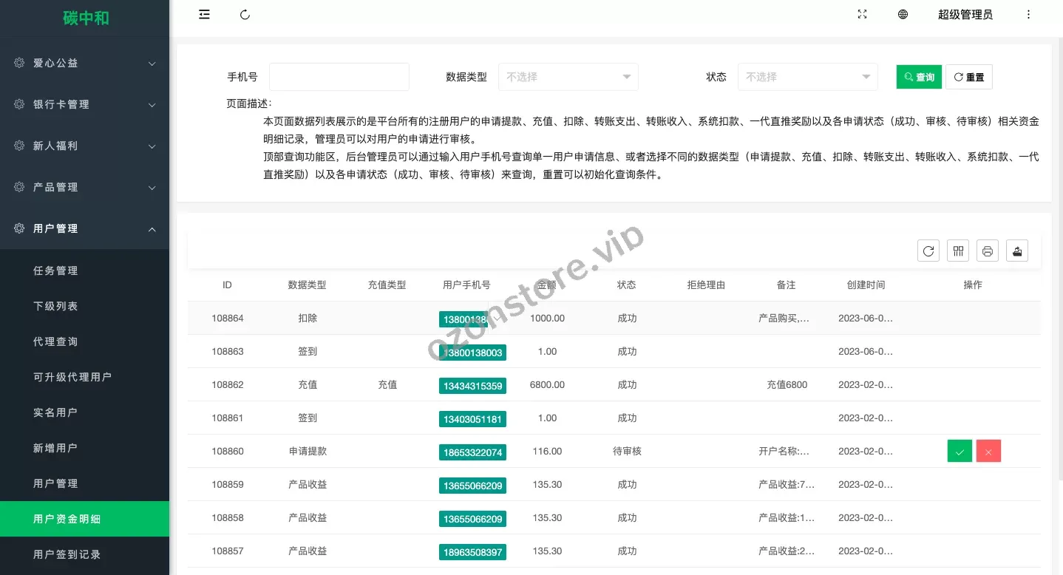Enter fullscreen using the expand icon

coord(862,14)
